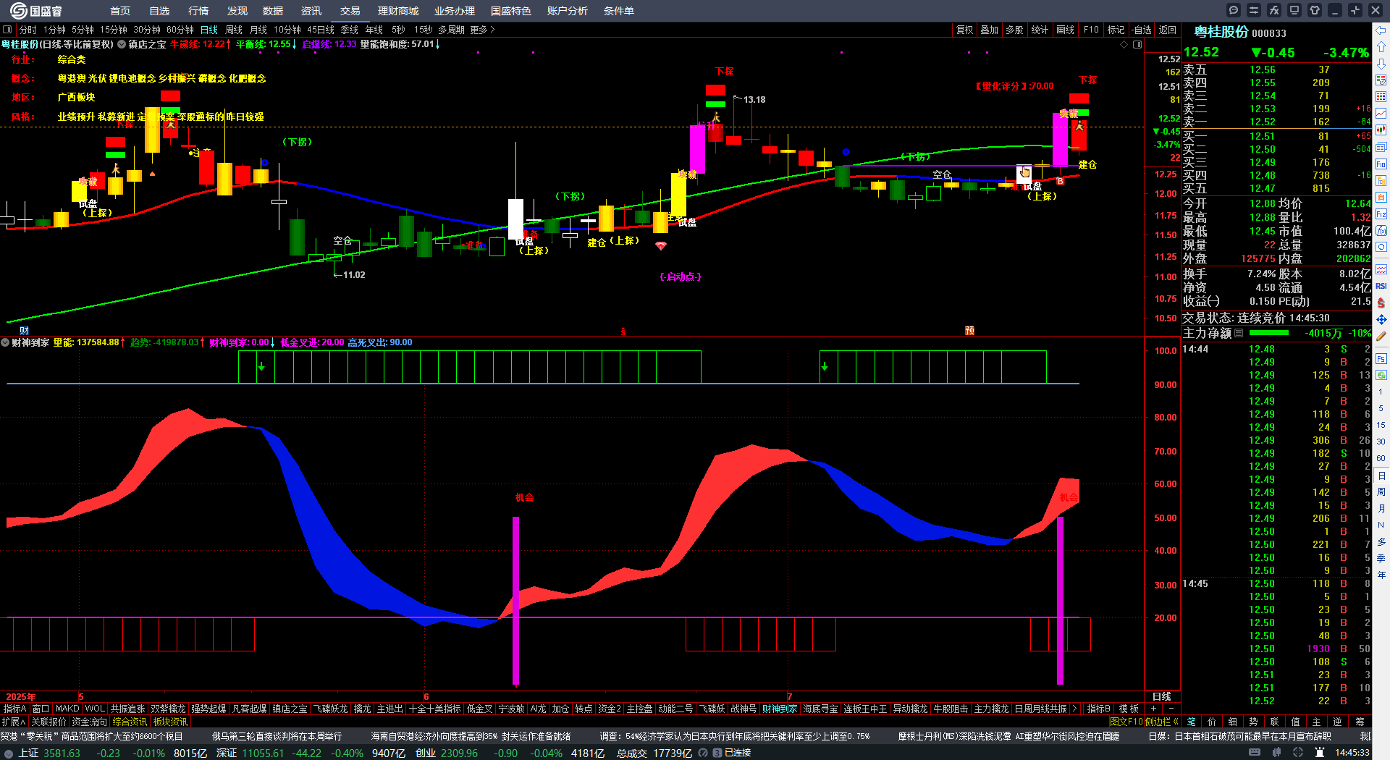The image size is (1390, 760).
Task: Click the 国盛睿 logo at top left
Action: (x=36, y=10)
